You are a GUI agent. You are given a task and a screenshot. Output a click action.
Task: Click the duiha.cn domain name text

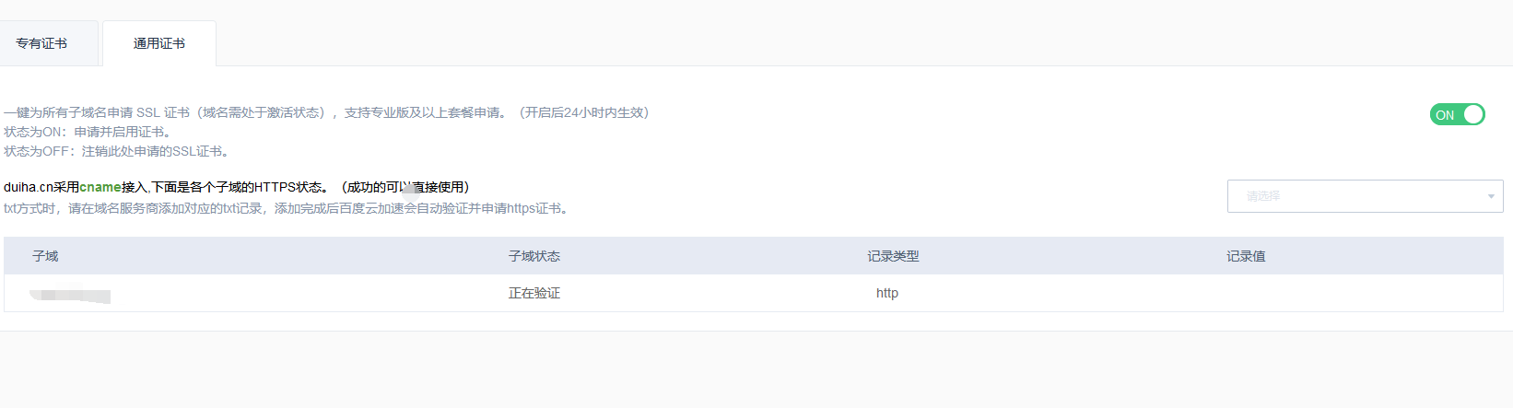coord(28,187)
